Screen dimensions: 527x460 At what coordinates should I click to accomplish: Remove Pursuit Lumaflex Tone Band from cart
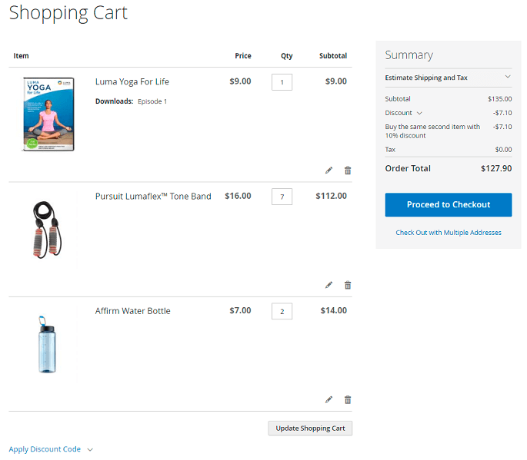point(348,285)
